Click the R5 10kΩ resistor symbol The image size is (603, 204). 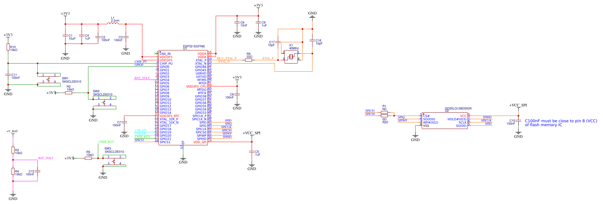88,158
